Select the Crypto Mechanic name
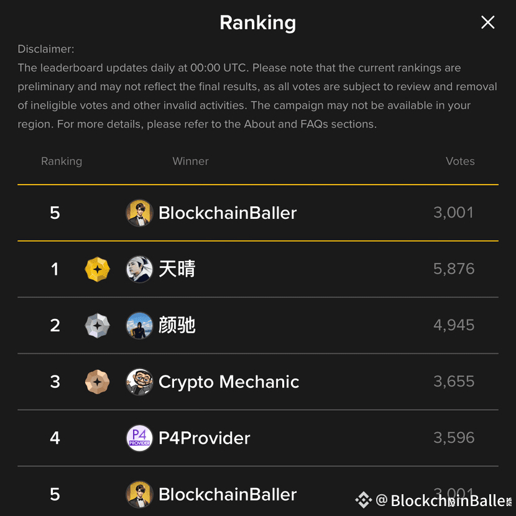The height and width of the screenshot is (516, 516). (x=229, y=382)
